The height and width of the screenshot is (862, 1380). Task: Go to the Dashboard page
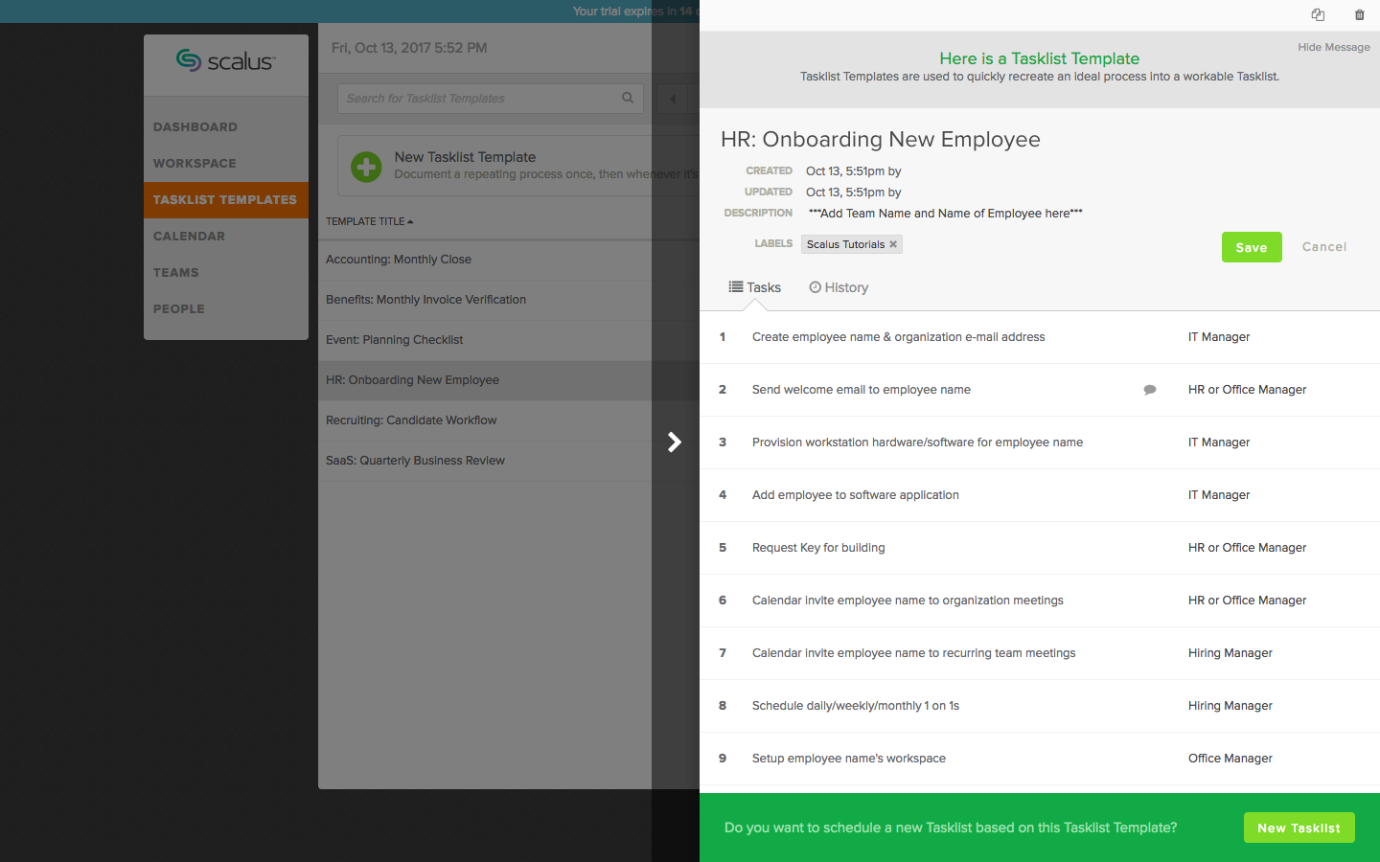(x=195, y=127)
